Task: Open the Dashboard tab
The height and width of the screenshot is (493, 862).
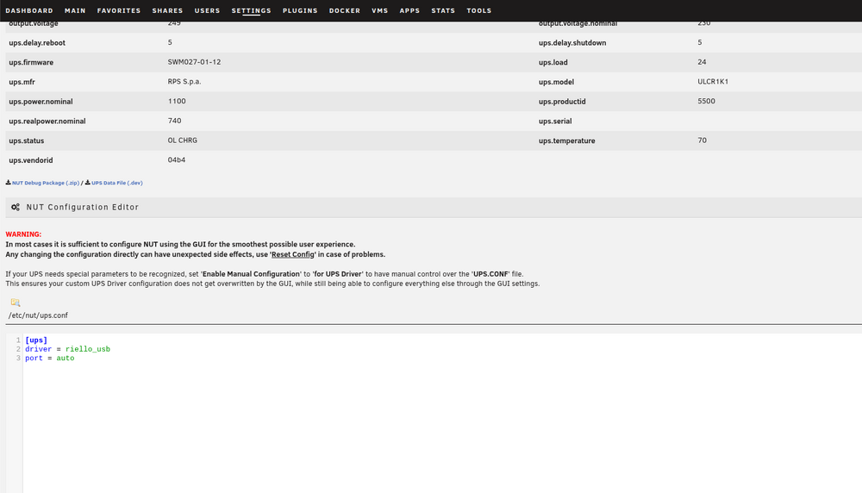Action: [29, 10]
